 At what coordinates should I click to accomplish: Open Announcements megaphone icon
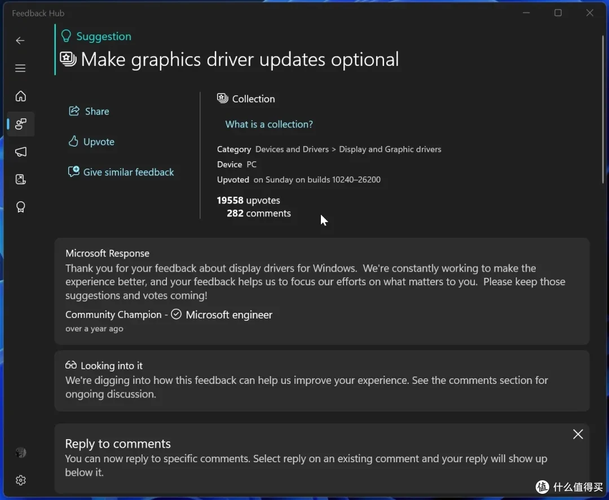[21, 152]
